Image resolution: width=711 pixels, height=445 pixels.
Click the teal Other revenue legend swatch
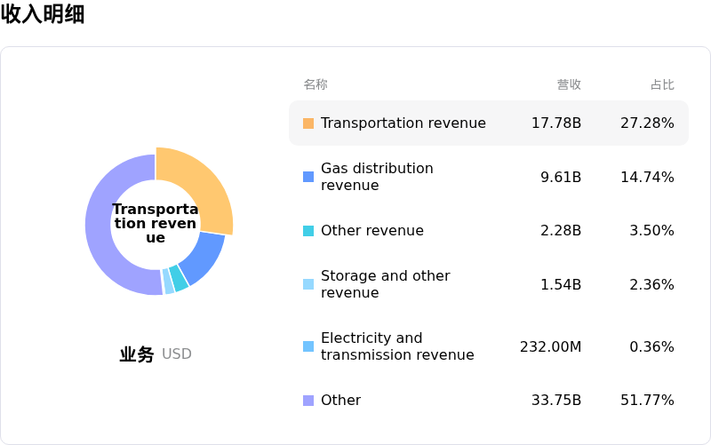(308, 231)
